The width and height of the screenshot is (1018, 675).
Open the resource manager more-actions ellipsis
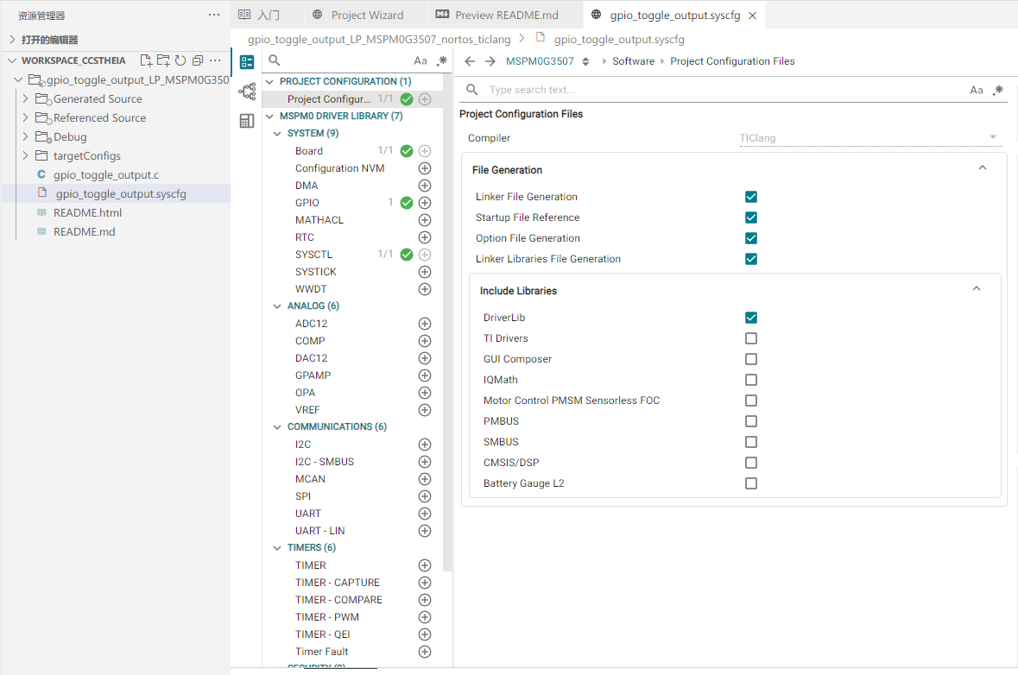[x=214, y=15]
